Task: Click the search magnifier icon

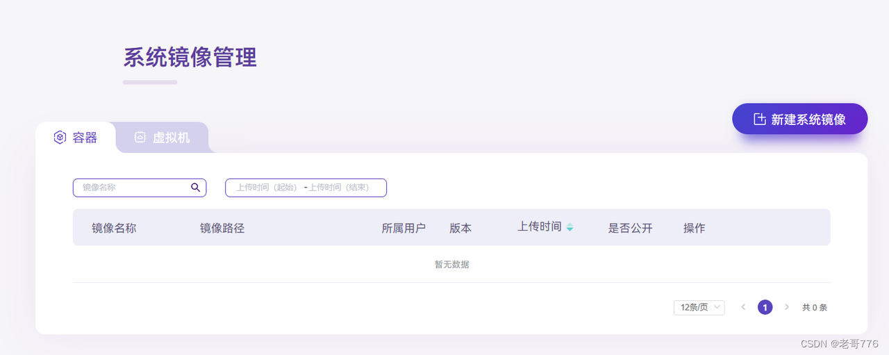Action: [x=195, y=188]
